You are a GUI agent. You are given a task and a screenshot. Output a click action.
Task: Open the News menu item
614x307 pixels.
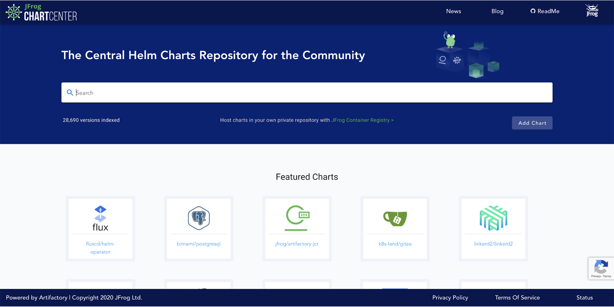click(453, 11)
